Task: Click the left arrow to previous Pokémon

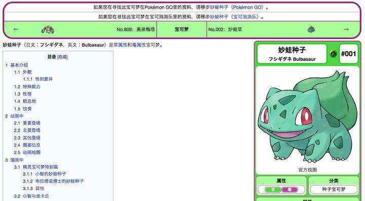Action: tap(16, 29)
